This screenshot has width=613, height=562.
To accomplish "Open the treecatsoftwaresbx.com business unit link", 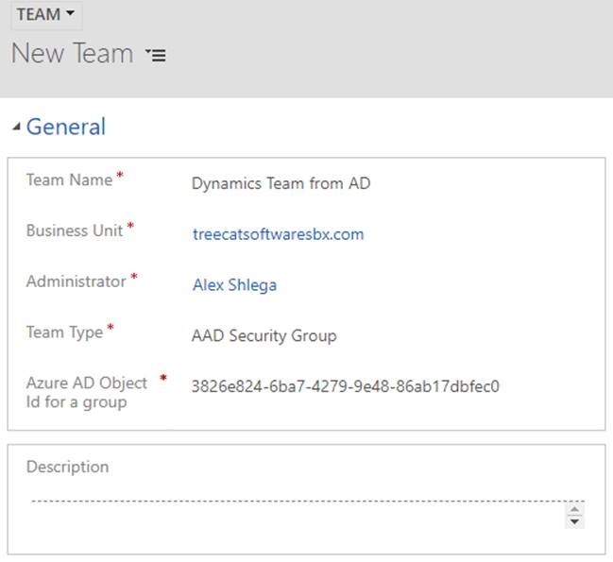I will point(278,234).
